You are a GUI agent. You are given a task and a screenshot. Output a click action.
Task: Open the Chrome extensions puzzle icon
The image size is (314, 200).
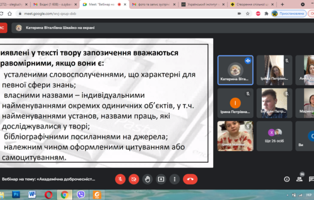coord(266,14)
